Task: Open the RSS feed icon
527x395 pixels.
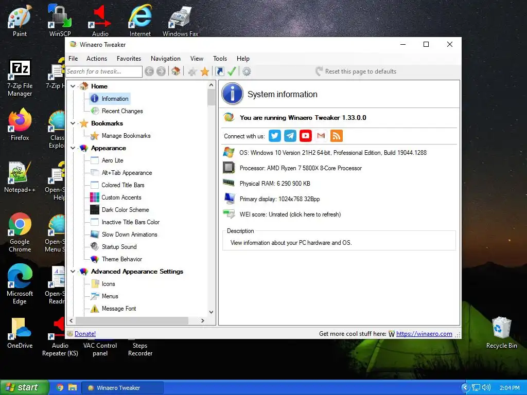Action: 337,136
